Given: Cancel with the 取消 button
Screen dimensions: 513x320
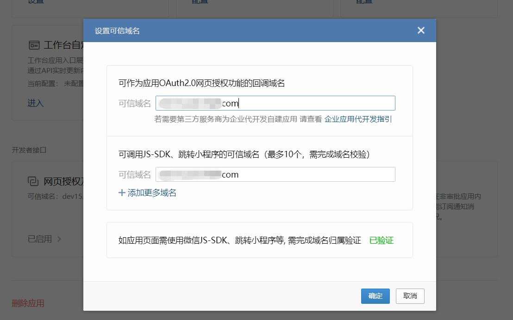Looking at the screenshot, I should click(410, 296).
